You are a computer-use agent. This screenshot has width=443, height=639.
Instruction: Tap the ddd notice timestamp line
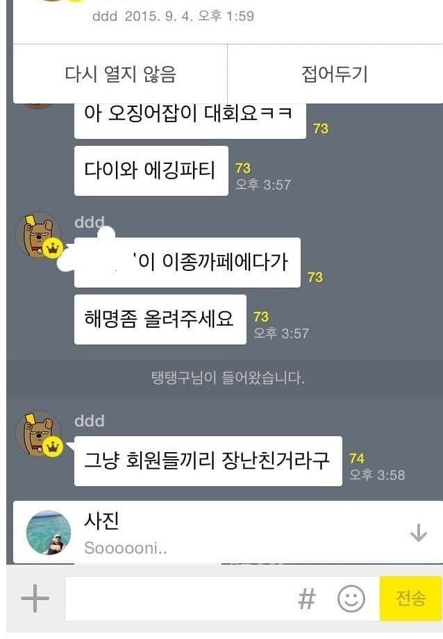tap(173, 16)
